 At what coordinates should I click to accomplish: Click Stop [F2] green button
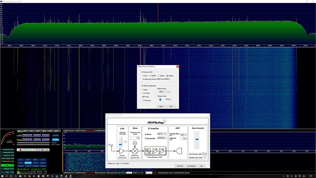(8, 165)
